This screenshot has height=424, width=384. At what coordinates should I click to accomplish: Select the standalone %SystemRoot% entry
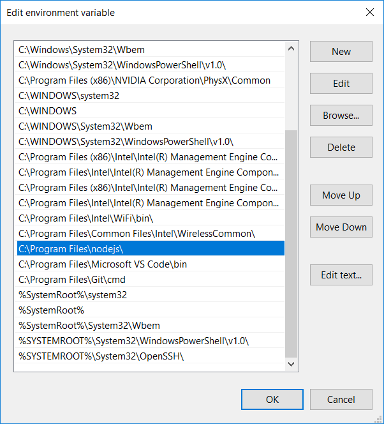pyautogui.click(x=151, y=310)
